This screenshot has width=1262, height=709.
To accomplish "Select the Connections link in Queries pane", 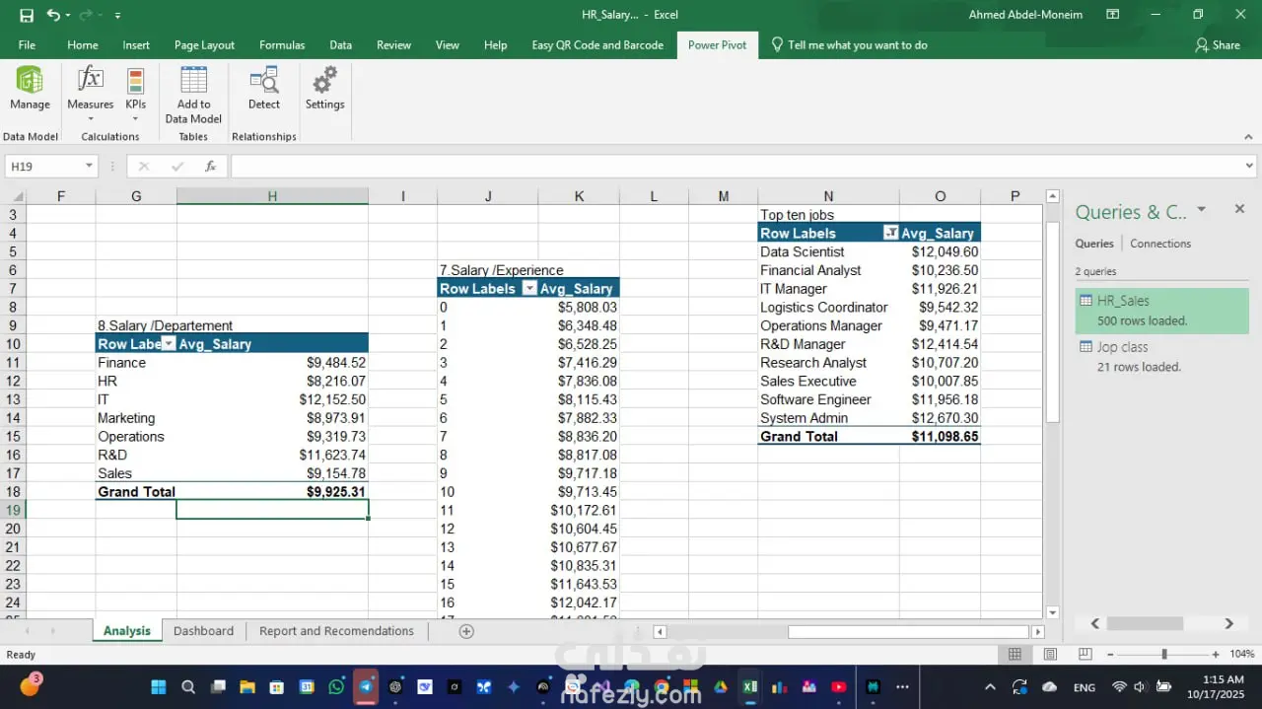I will [x=1159, y=244].
